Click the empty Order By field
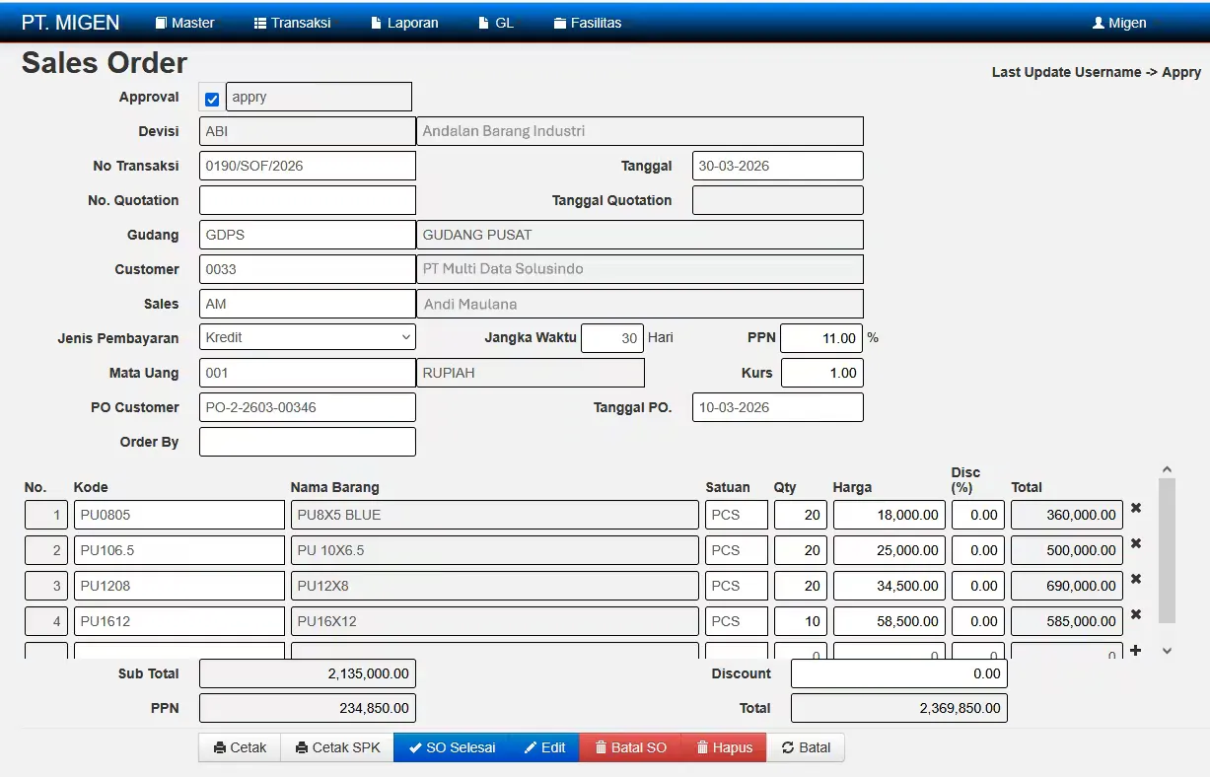 coord(308,442)
